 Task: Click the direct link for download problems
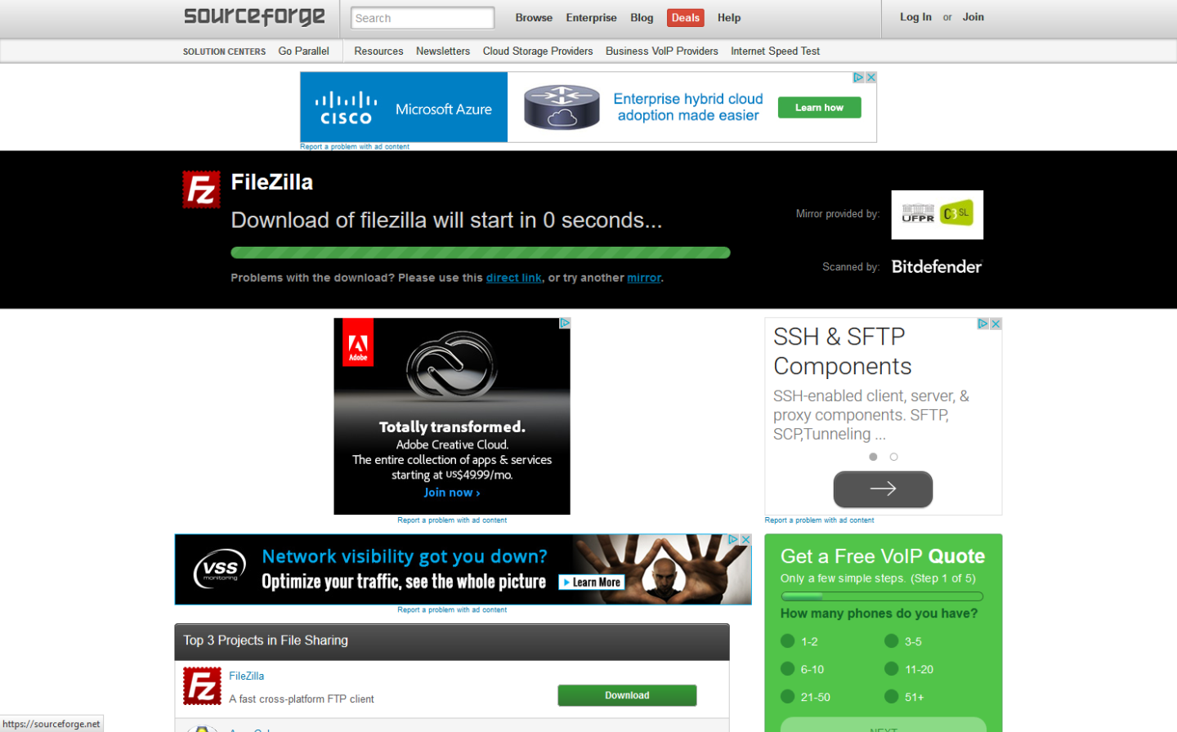point(513,278)
